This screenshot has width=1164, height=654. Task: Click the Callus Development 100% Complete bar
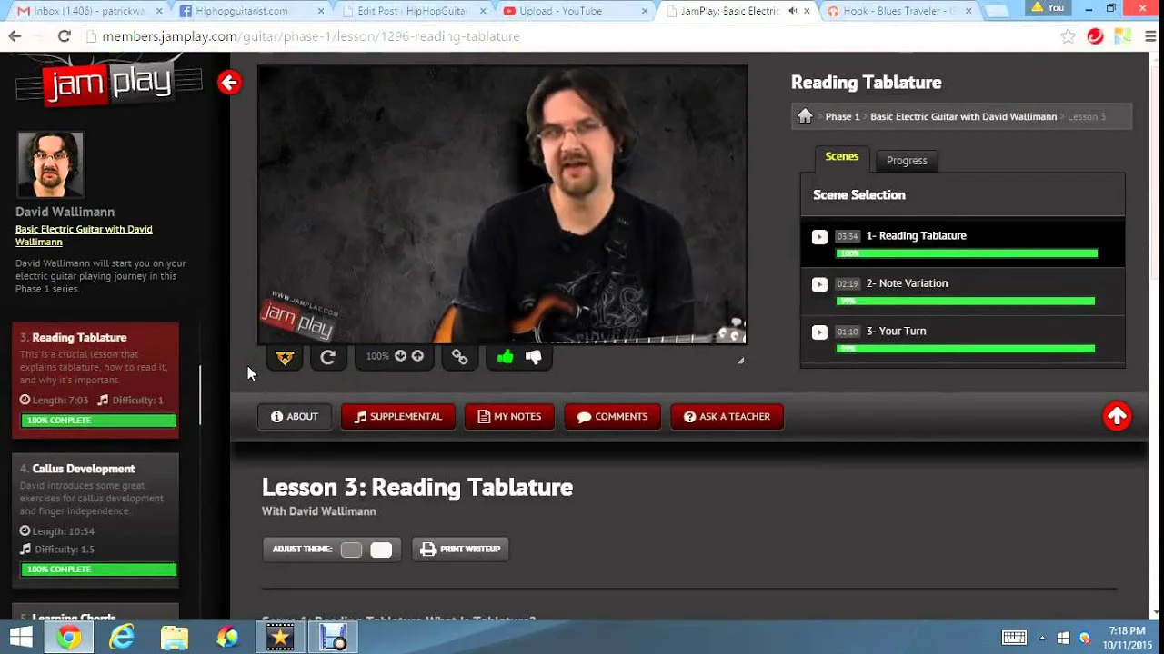[99, 570]
